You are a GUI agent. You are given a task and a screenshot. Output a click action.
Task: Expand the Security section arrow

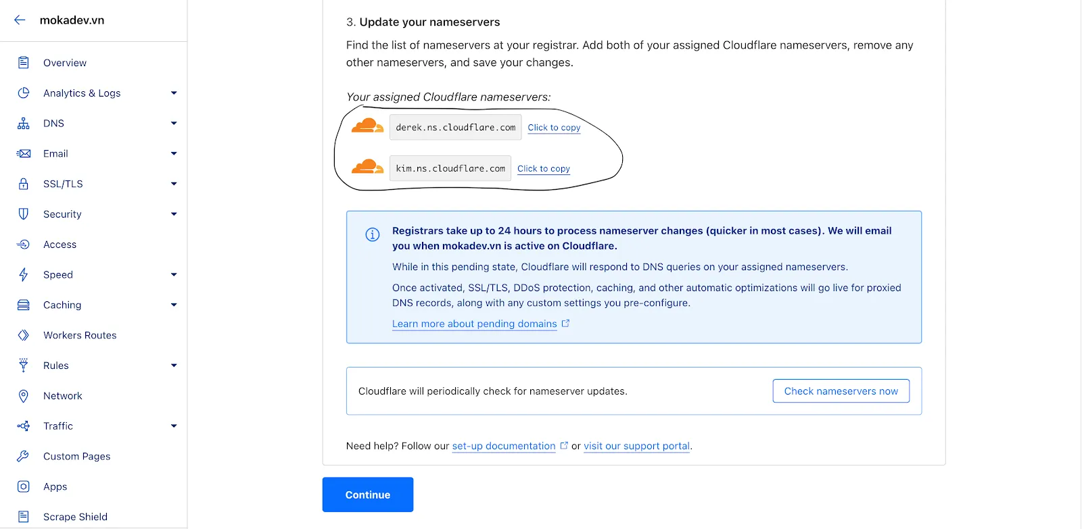tap(174, 214)
